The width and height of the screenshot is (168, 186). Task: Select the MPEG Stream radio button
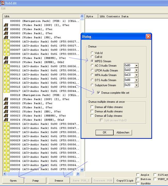92,61
